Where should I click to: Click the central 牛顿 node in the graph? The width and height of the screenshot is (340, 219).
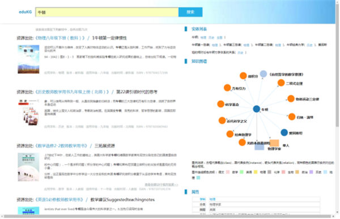(x=257, y=109)
